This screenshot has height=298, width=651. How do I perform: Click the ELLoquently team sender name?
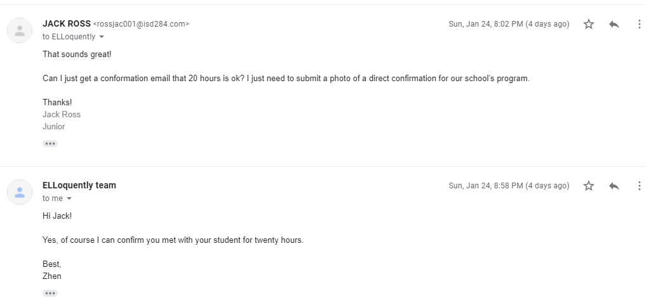pyautogui.click(x=79, y=186)
